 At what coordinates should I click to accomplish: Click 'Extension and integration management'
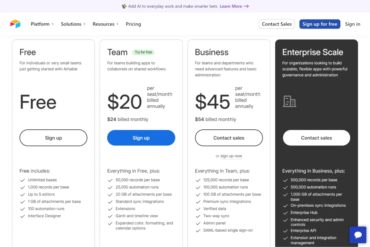click(x=314, y=241)
